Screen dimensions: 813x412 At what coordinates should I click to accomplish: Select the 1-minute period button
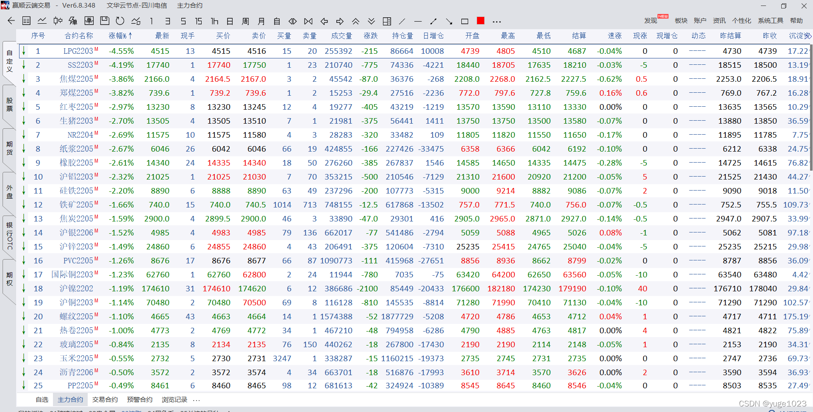tap(151, 21)
